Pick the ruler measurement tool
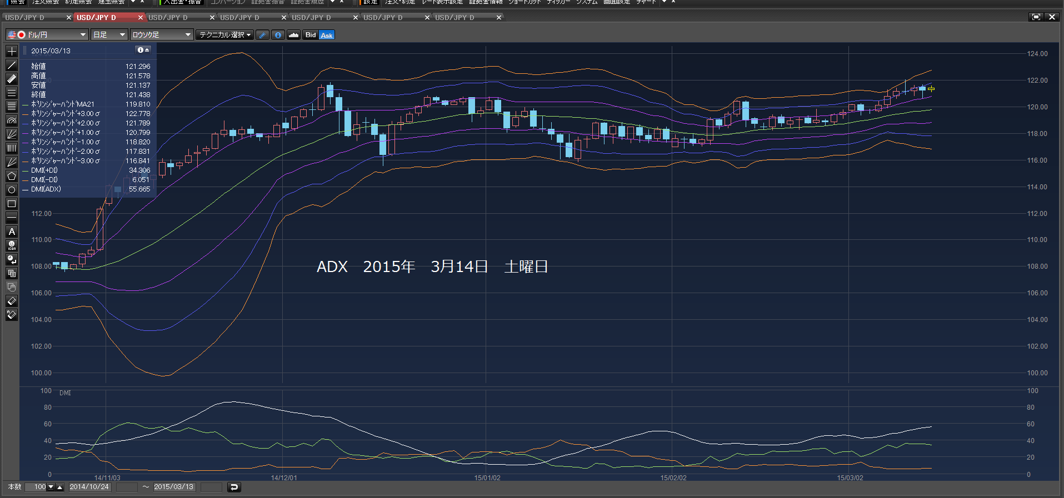The width and height of the screenshot is (1064, 498). (11, 79)
